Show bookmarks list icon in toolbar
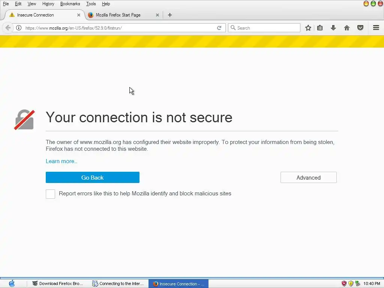Screen dimensions: 384x288 320,28
